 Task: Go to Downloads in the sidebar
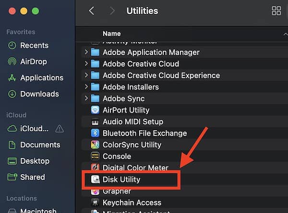[x=39, y=94]
